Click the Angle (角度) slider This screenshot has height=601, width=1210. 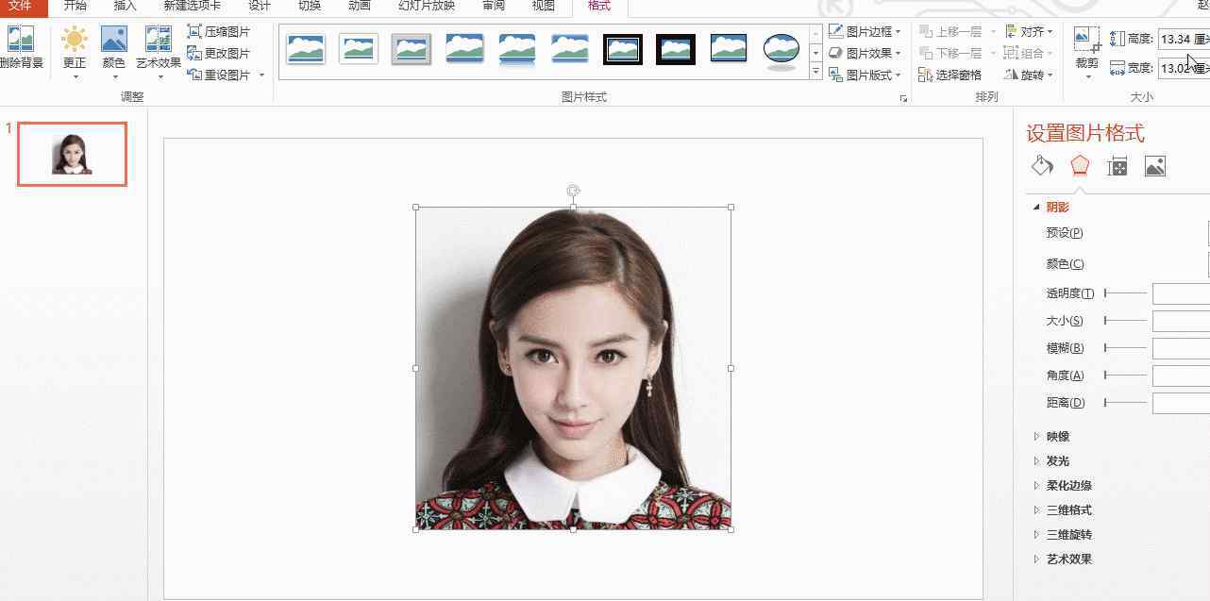1125,376
